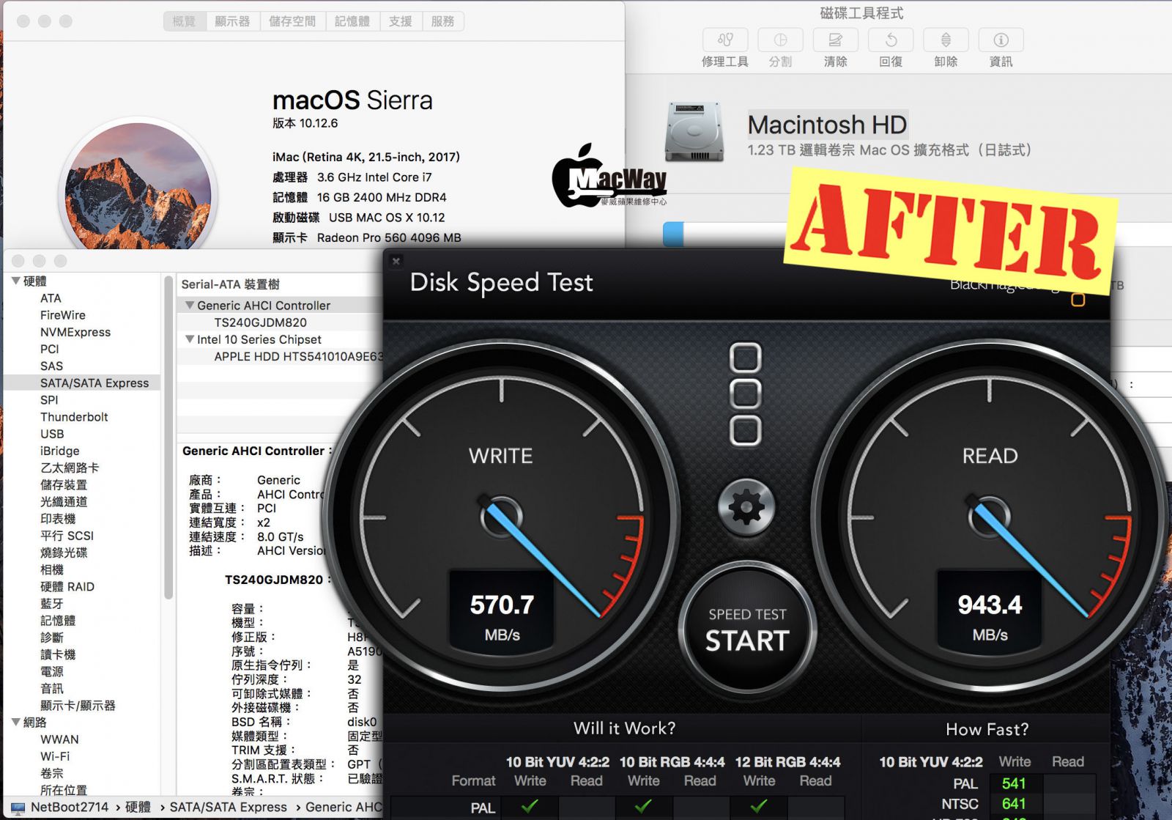The width and height of the screenshot is (1172, 820).
Task: Collapse the Generic AHCI Controller tree node
Action: 190,306
